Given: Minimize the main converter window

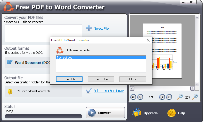Looking at the screenshot, I should click(183, 2).
